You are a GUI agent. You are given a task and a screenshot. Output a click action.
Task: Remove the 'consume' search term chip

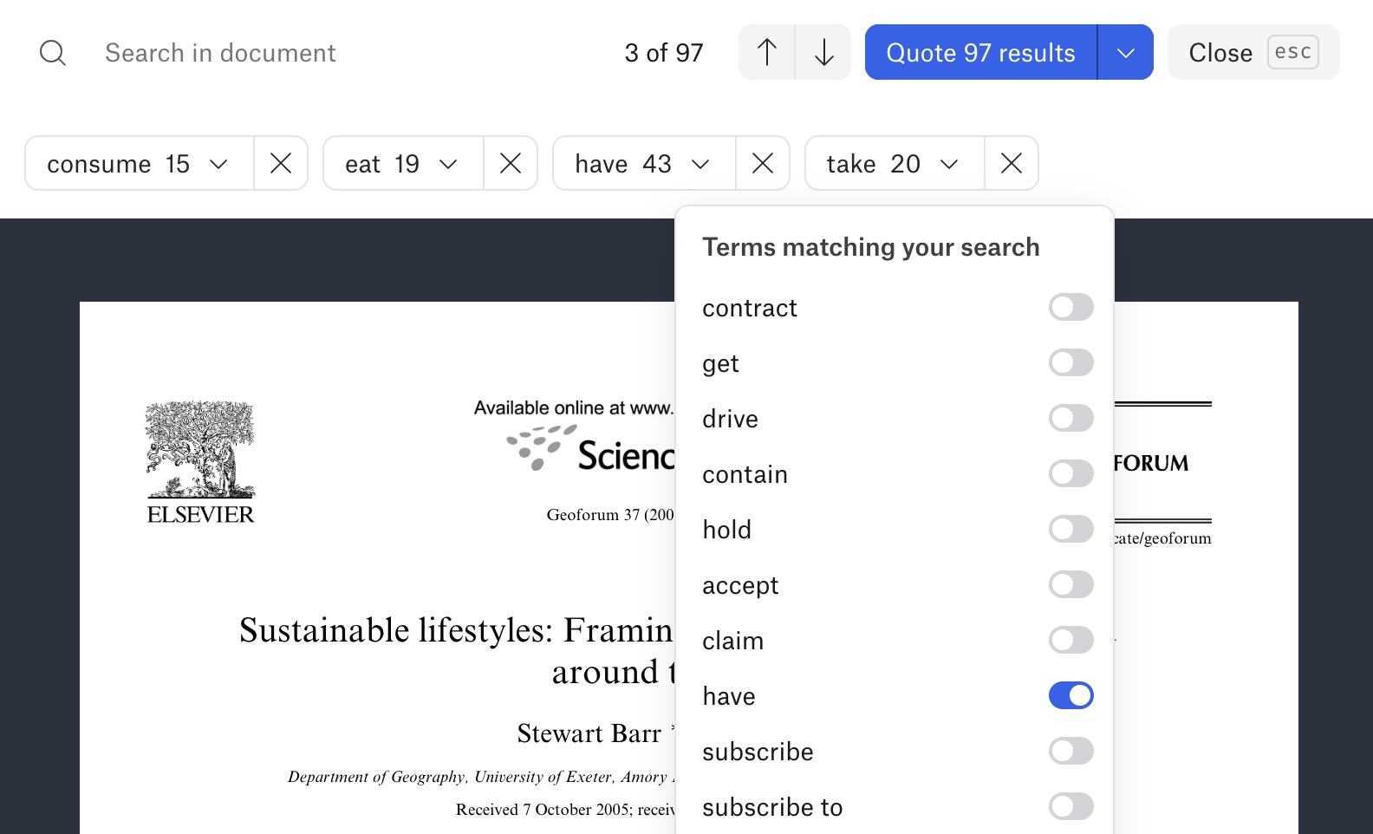click(x=281, y=163)
